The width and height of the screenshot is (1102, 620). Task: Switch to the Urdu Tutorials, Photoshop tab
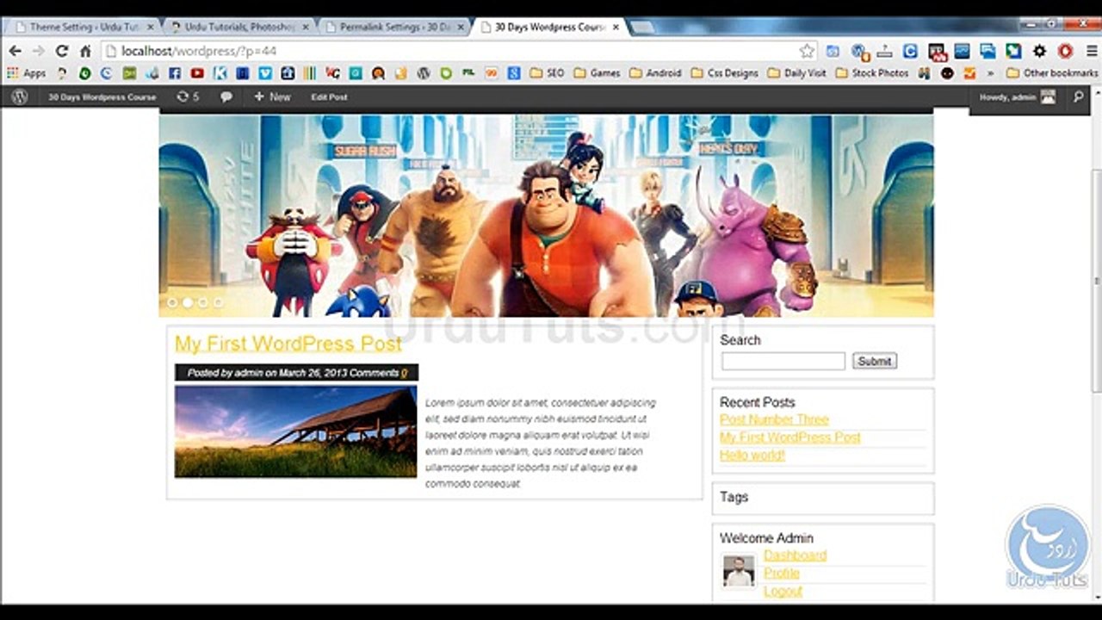click(x=238, y=28)
